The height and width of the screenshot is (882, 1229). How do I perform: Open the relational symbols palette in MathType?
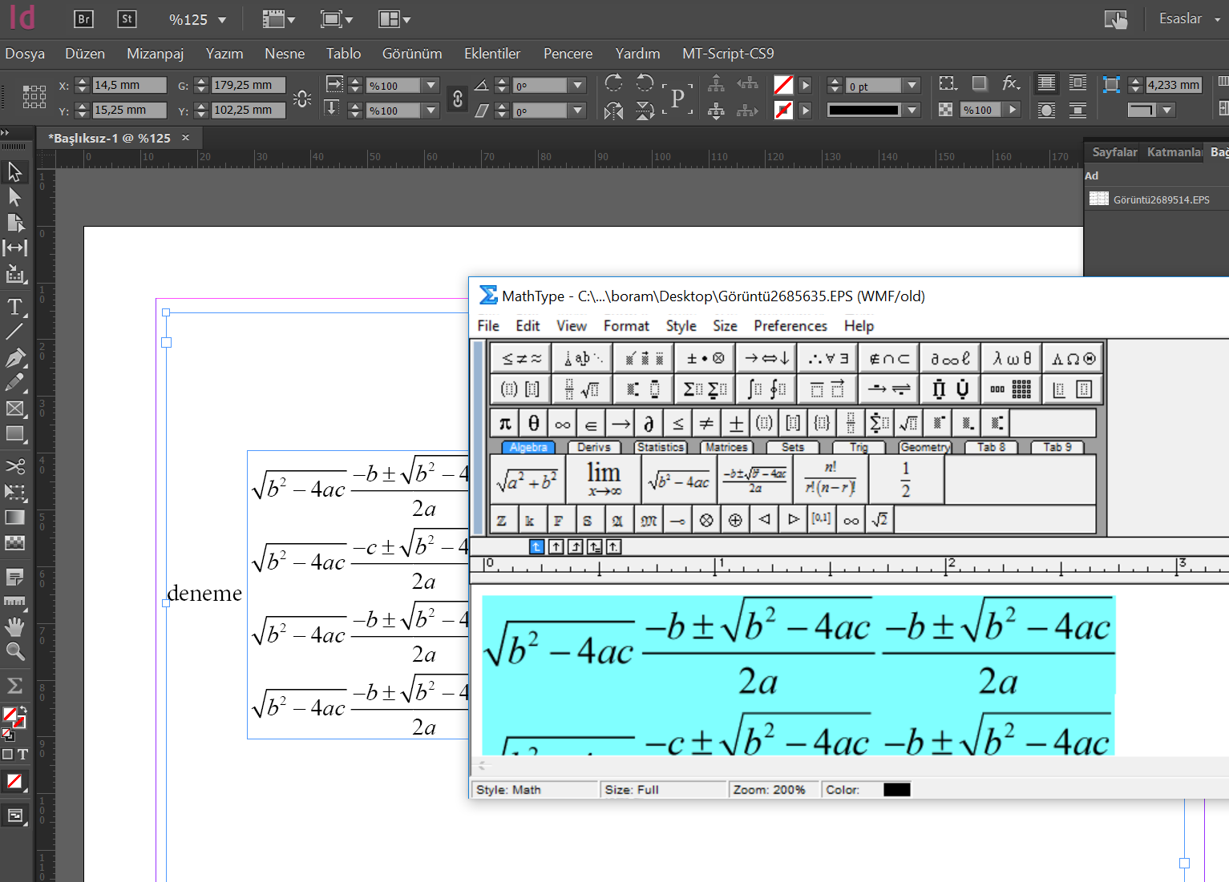tap(521, 358)
